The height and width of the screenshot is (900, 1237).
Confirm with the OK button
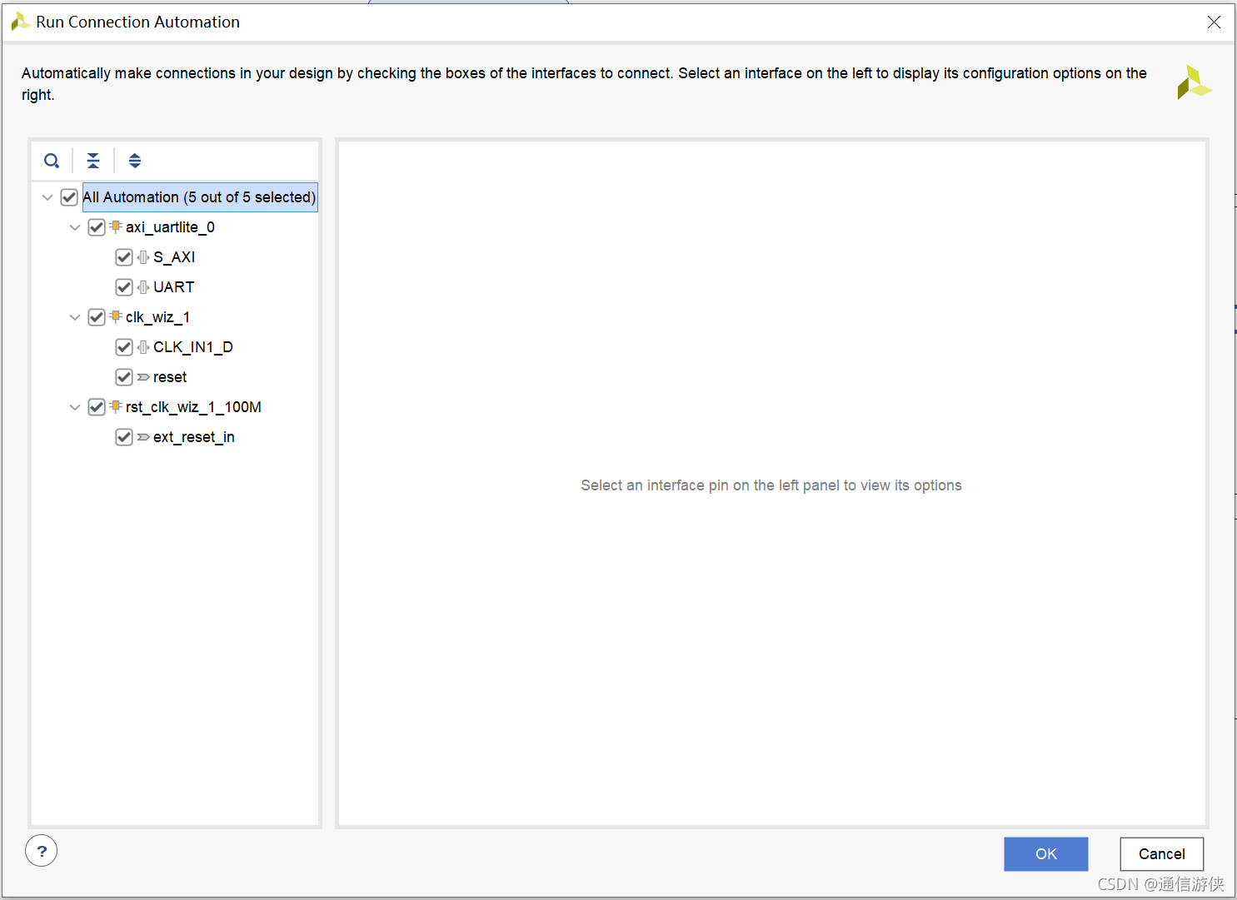pos(1046,854)
